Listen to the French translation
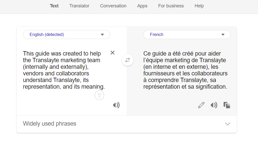 [x=214, y=105]
